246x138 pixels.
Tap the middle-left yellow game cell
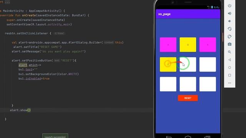click(x=168, y=64)
